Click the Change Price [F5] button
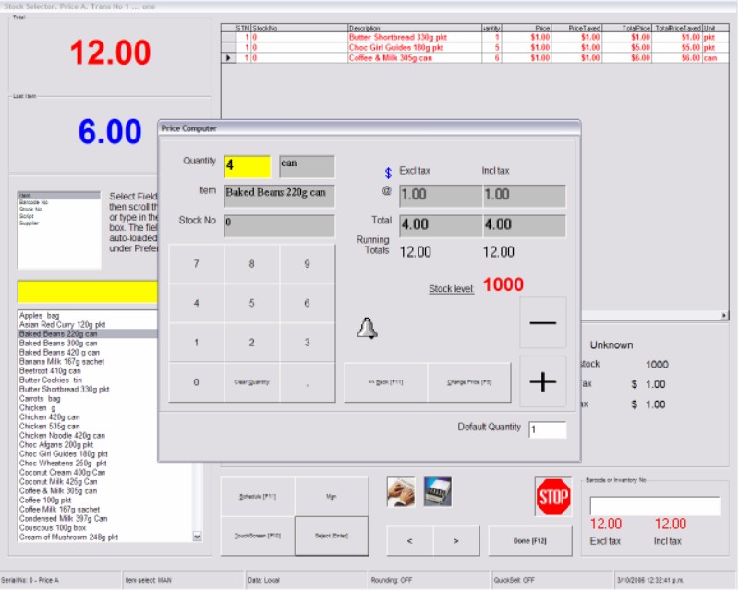The width and height of the screenshot is (739, 591). tap(469, 381)
